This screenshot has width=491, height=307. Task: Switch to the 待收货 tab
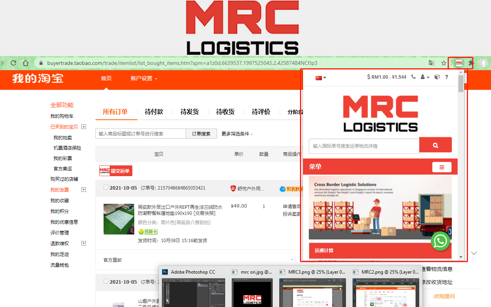point(225,112)
